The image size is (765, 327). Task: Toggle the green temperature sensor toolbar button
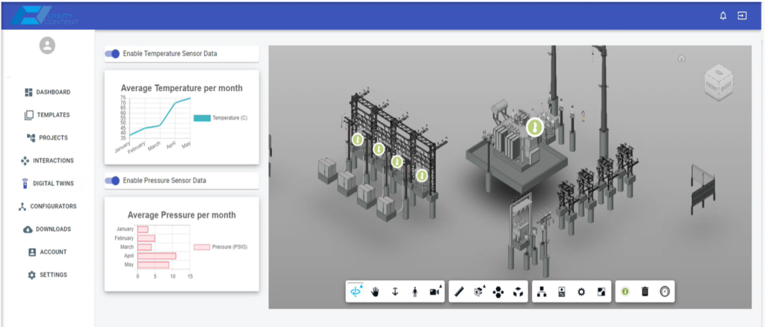coord(625,292)
